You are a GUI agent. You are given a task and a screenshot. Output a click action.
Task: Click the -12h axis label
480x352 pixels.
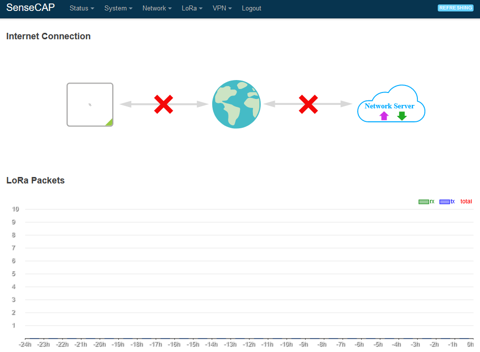click(249, 345)
